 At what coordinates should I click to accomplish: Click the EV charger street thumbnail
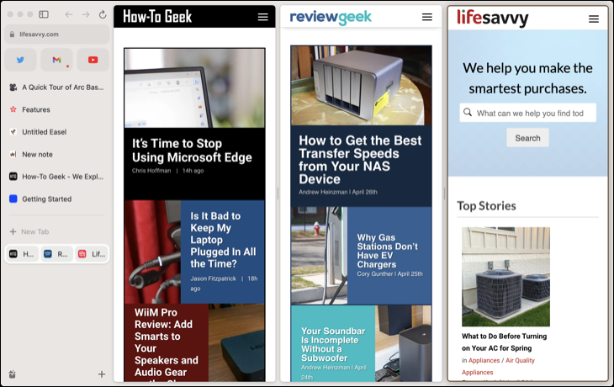319,256
